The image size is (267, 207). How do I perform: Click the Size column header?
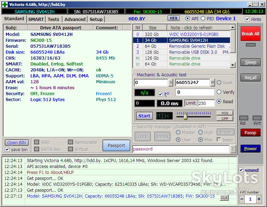[x=155, y=28]
